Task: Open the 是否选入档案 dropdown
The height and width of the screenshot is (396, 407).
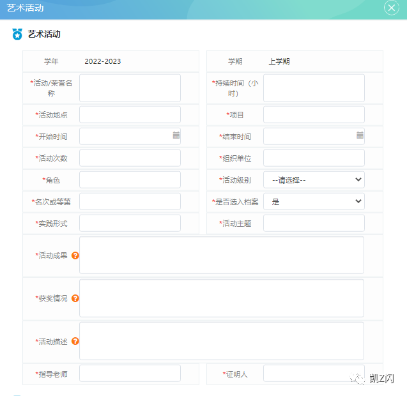Action: point(314,202)
